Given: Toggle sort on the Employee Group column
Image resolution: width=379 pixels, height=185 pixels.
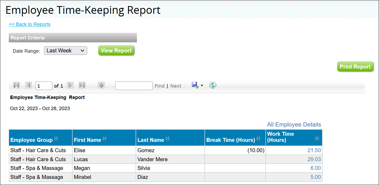Looking at the screenshot, I should point(56,138).
